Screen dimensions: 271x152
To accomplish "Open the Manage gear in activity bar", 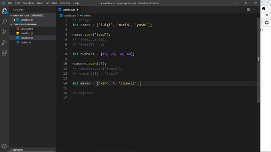I will 4,146.
